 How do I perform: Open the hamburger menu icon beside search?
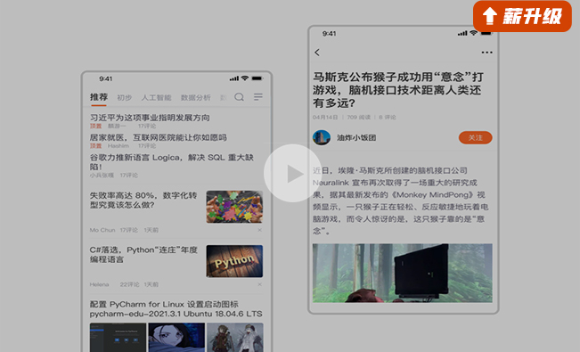258,97
